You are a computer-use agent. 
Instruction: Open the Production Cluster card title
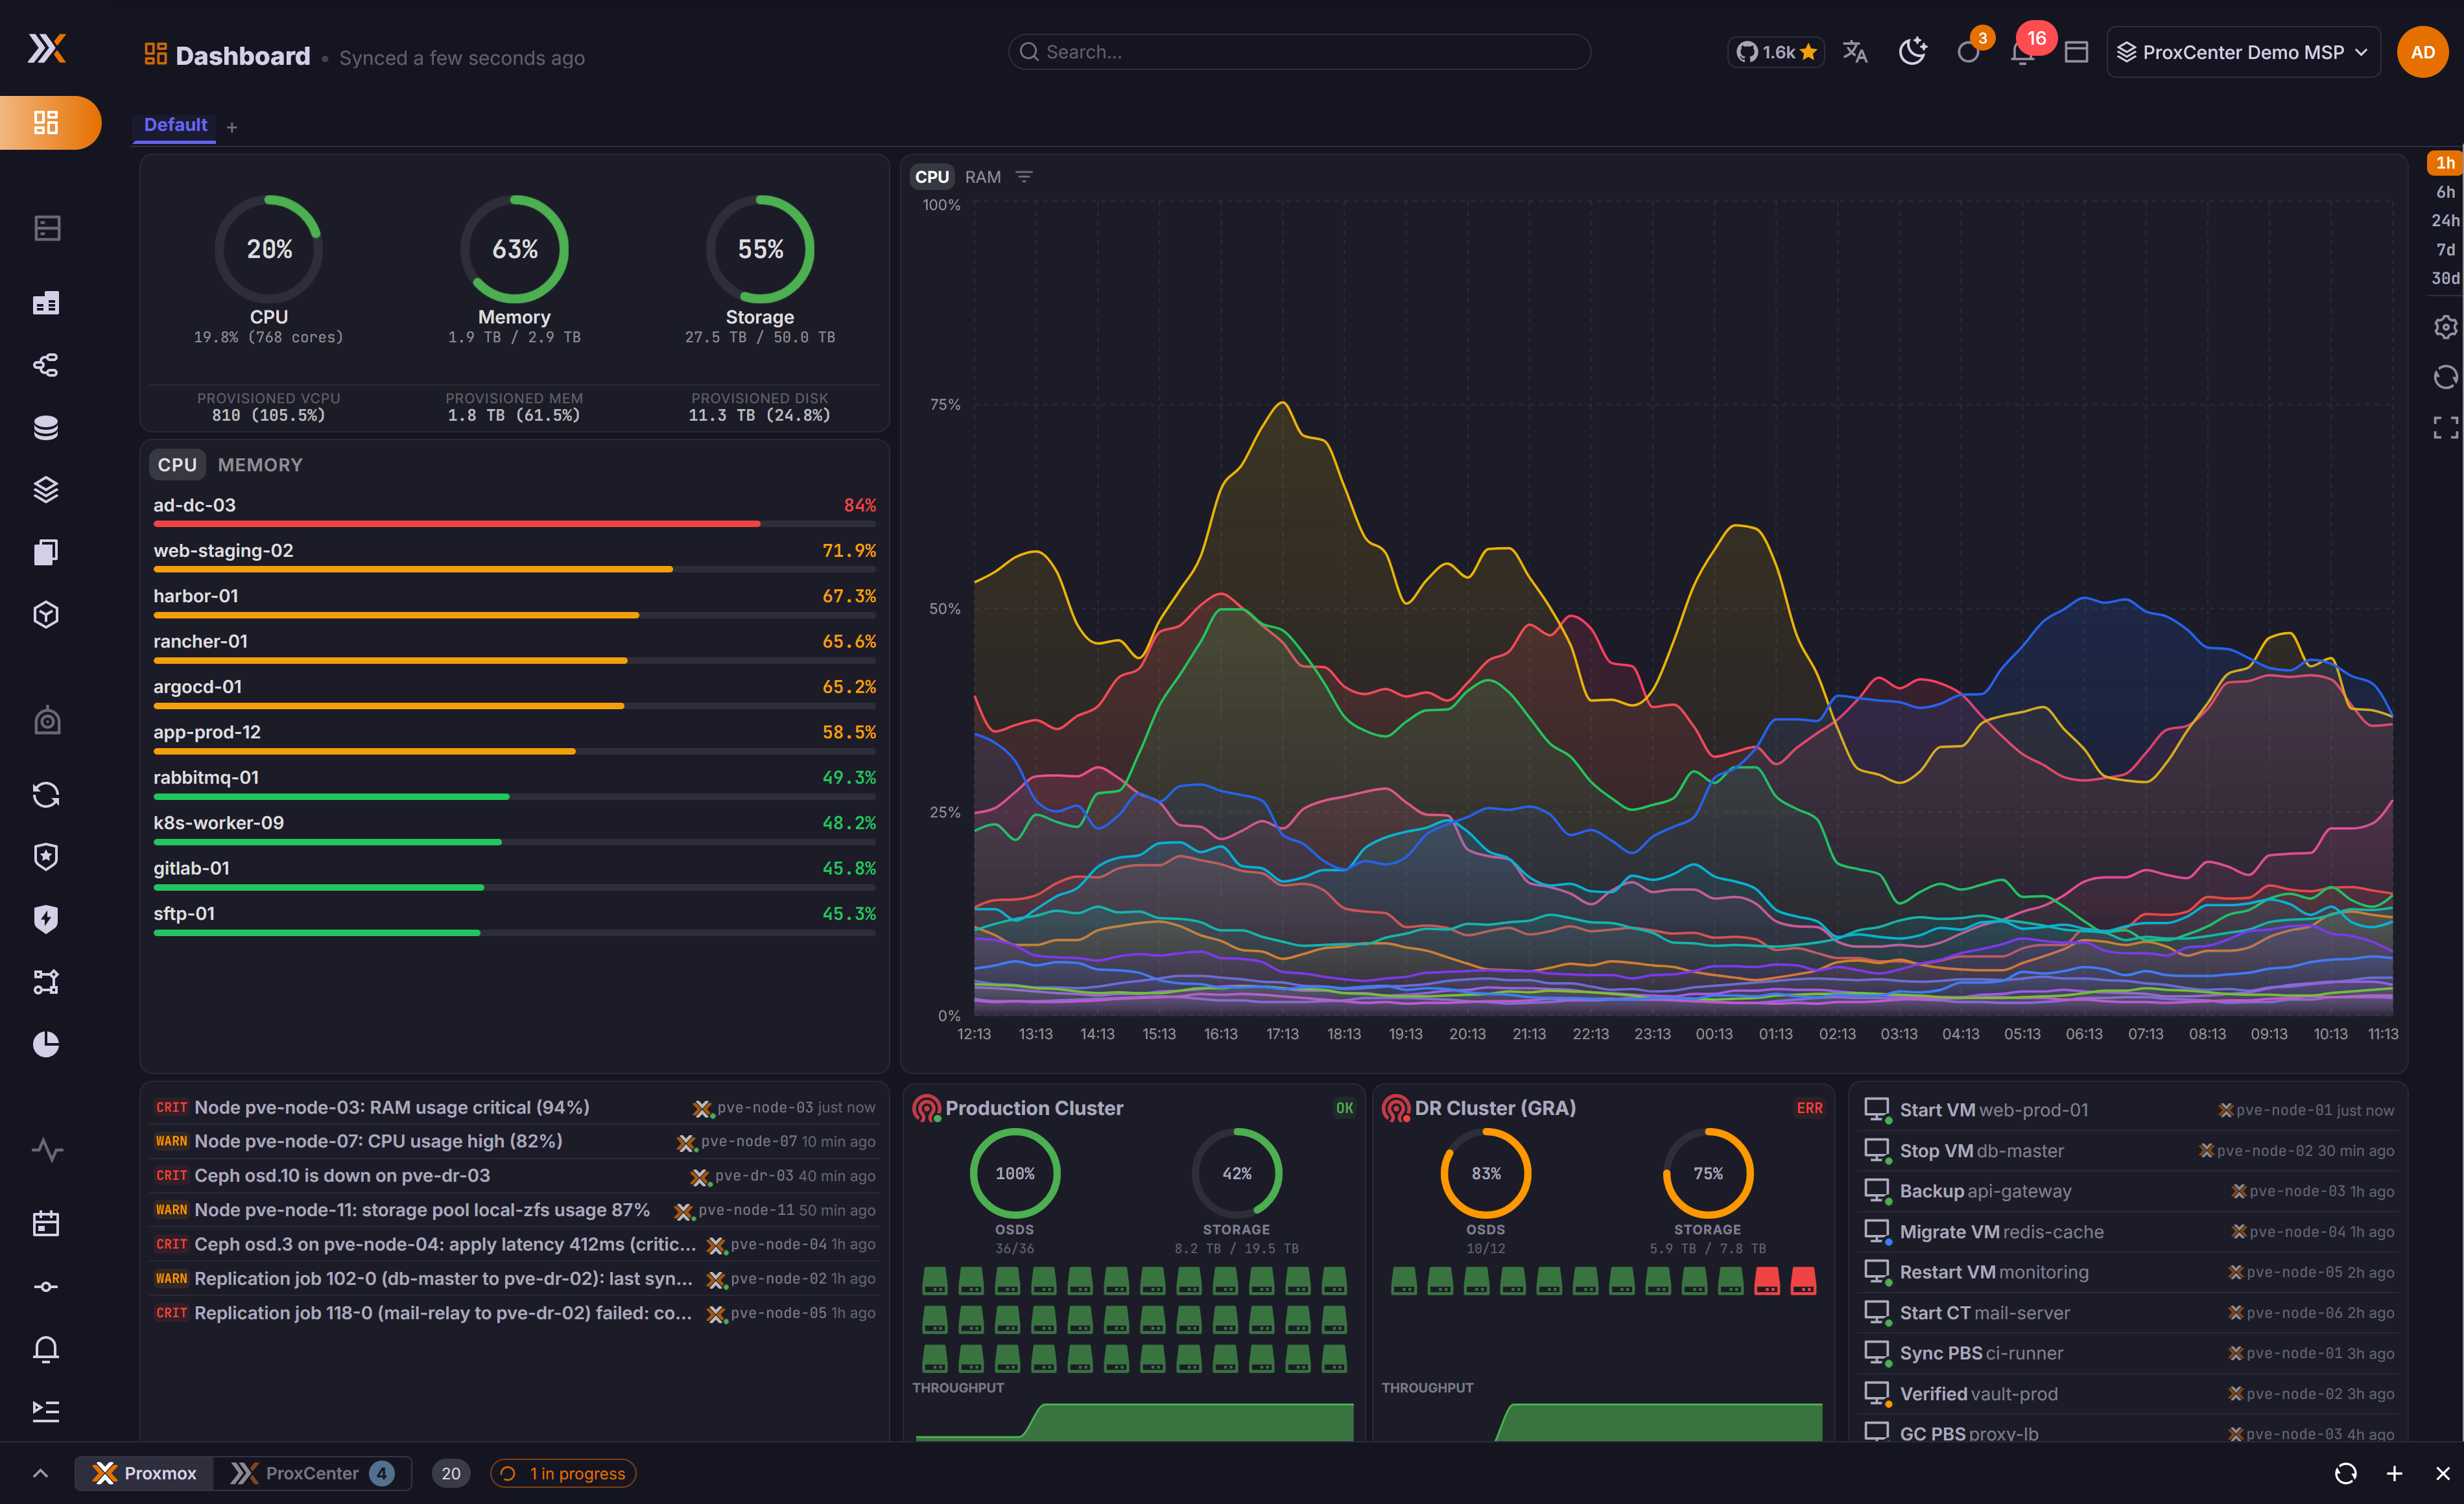1034,1108
